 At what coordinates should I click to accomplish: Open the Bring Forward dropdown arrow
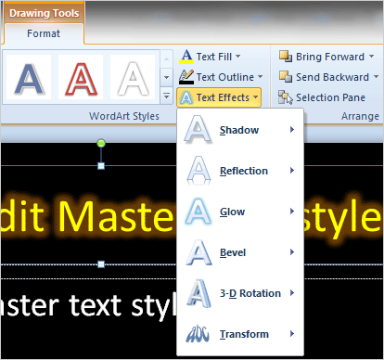[371, 57]
